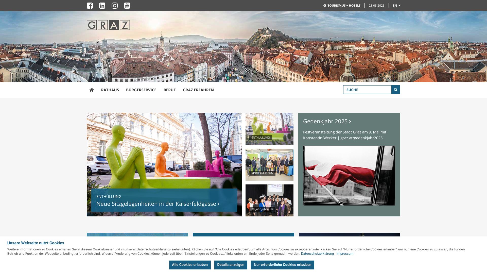Visit the Instagram icon link
The width and height of the screenshot is (487, 274).
pyautogui.click(x=115, y=6)
